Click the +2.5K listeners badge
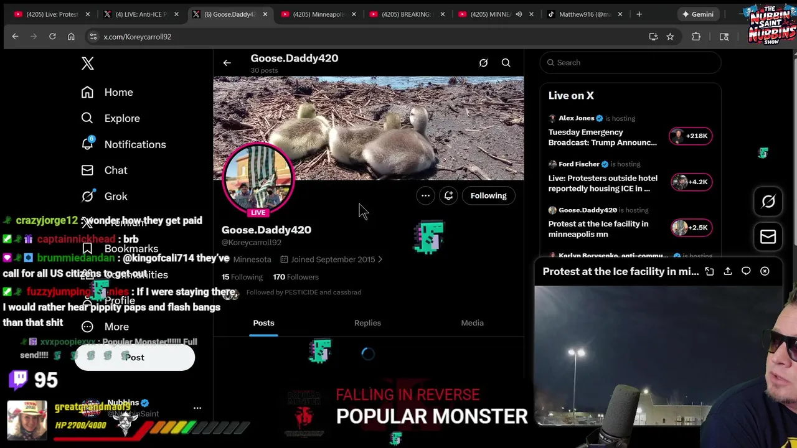 click(691, 228)
